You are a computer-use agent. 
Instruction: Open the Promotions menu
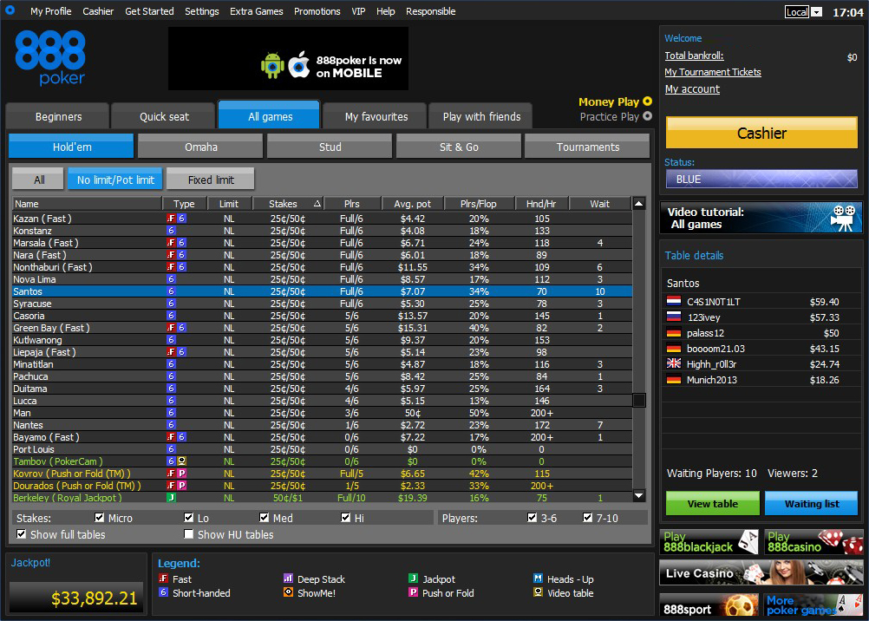coord(317,11)
